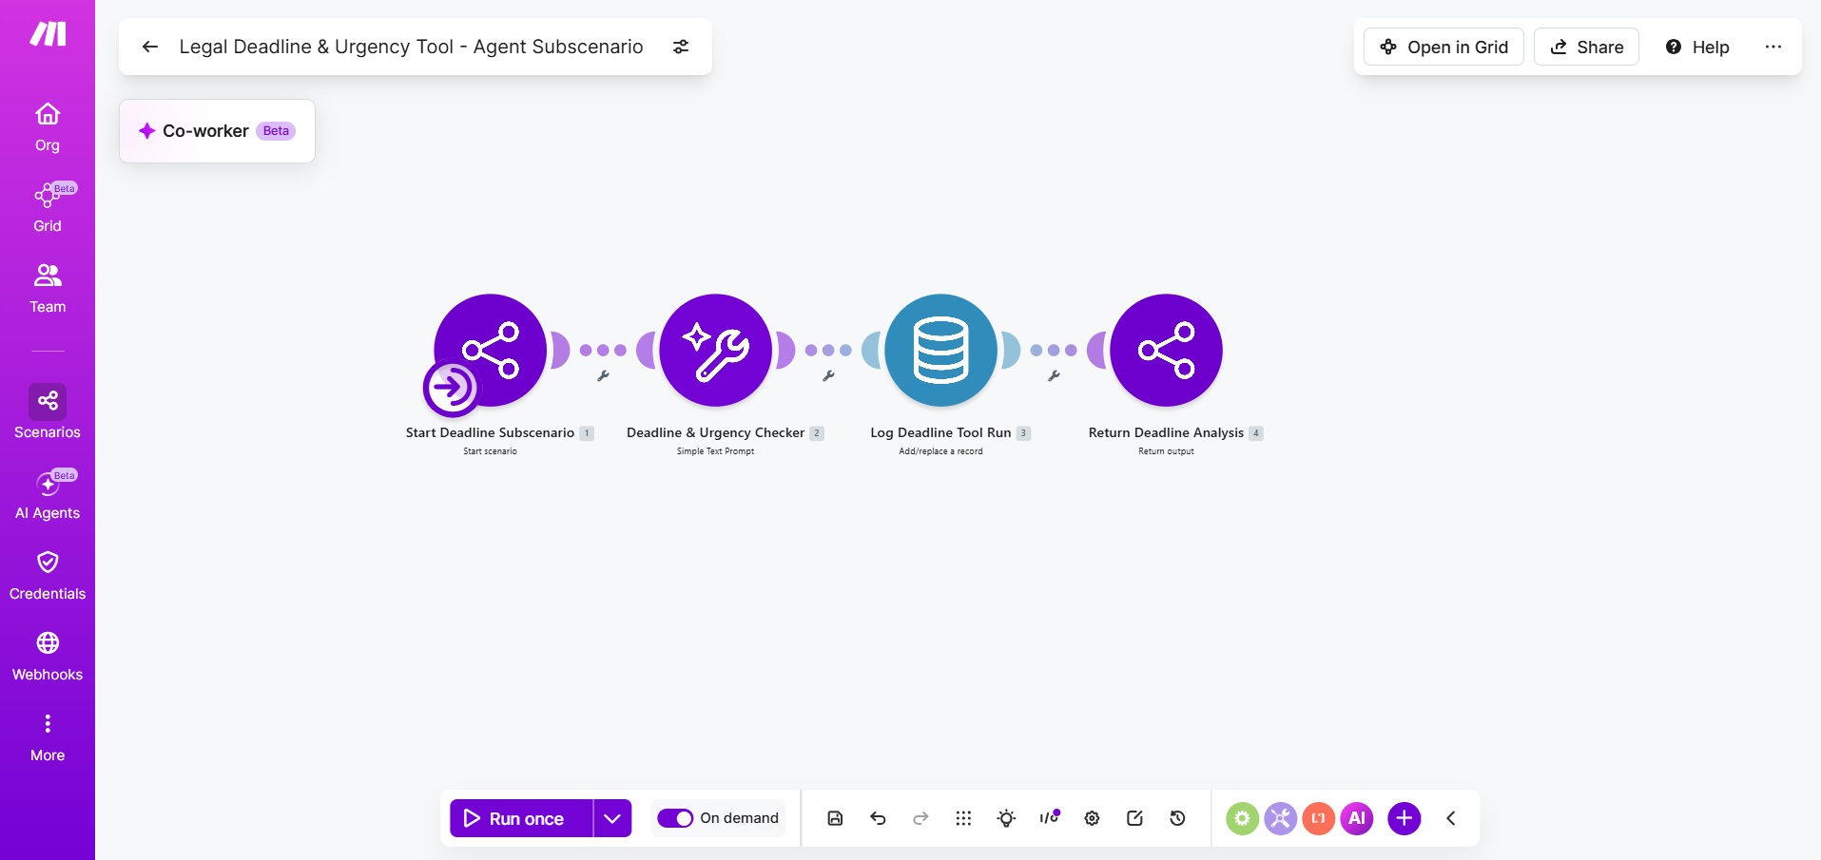Click the Log Deadline Tool Run label

pyautogui.click(x=940, y=432)
